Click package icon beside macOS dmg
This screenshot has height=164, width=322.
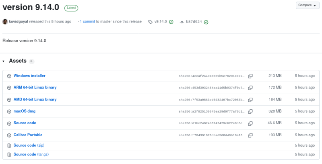pyautogui.click(x=9, y=111)
